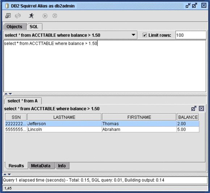Click lower splitter up arrow above status message
The width and height of the screenshot is (210, 193).
pyautogui.click(x=5, y=174)
